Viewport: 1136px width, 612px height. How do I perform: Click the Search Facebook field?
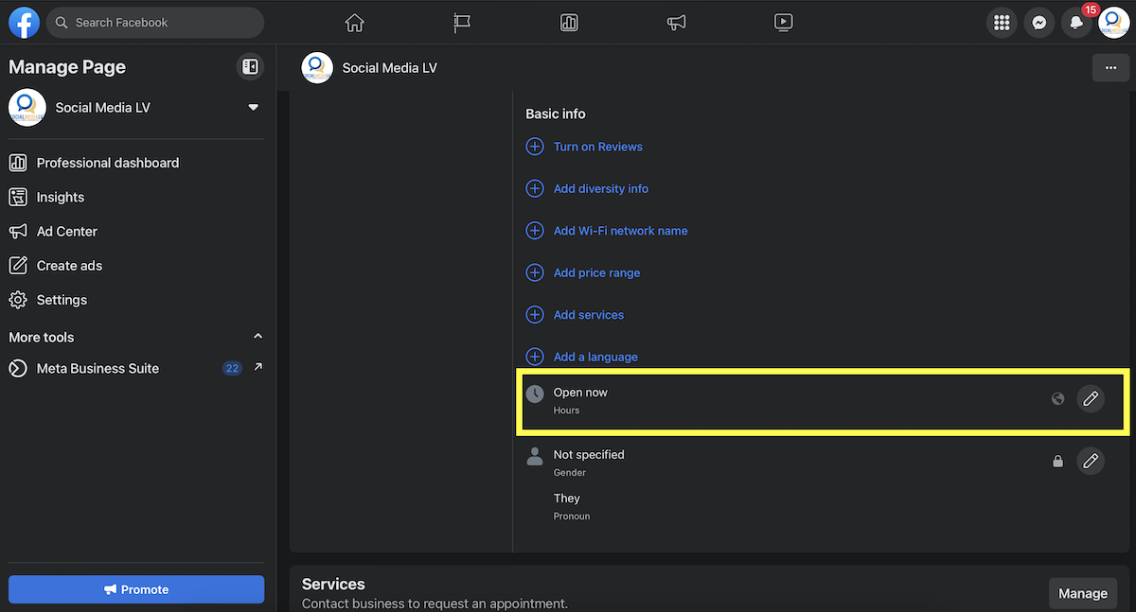pyautogui.click(x=154, y=22)
